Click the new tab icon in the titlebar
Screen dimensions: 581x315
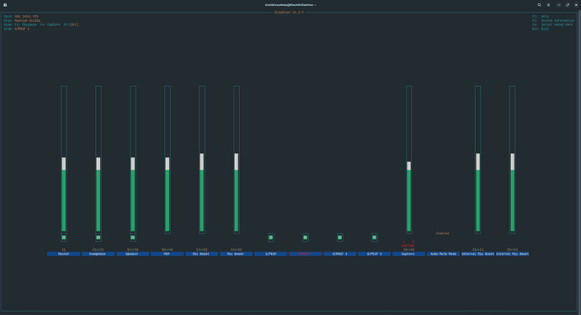(x=5, y=5)
